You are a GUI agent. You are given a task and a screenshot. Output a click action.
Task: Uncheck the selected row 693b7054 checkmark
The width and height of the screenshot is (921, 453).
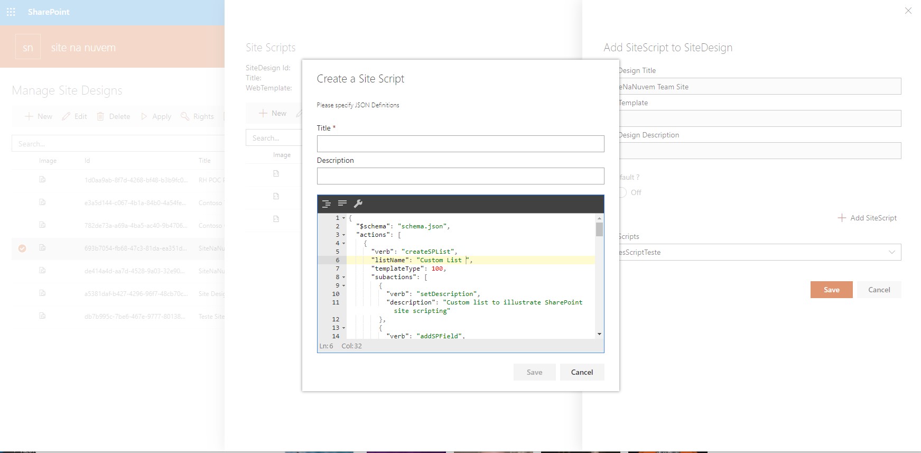(22, 248)
